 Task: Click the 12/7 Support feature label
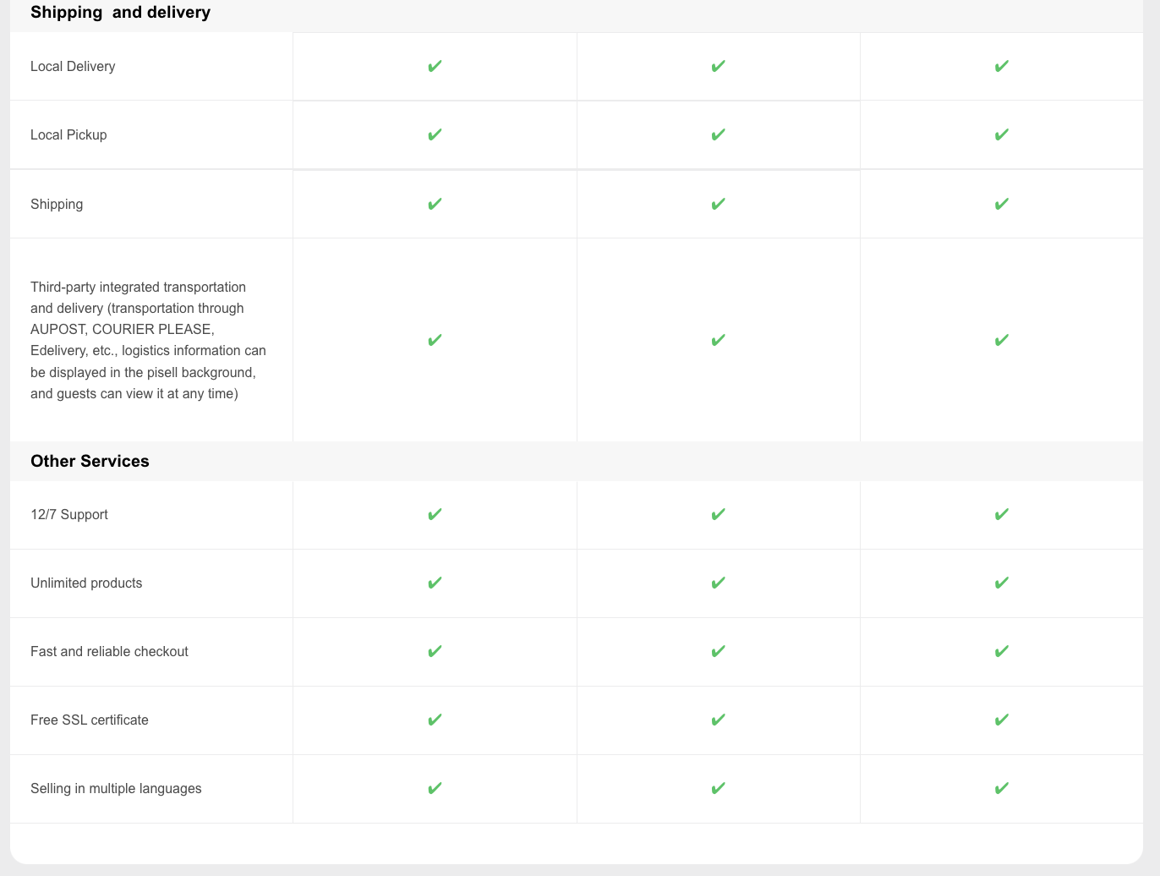pyautogui.click(x=69, y=514)
